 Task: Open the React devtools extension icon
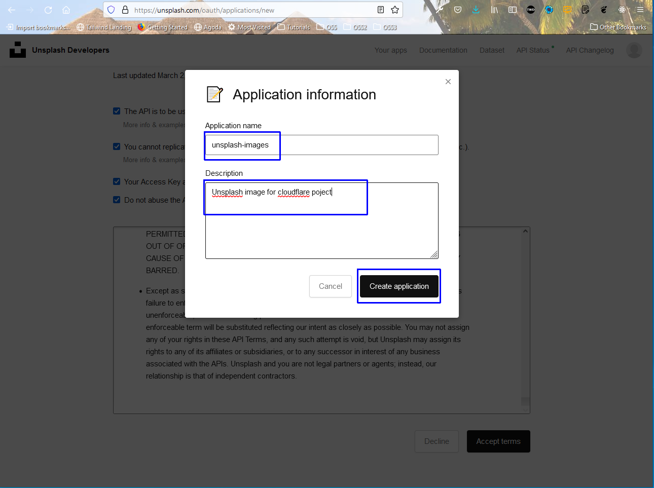[x=622, y=10]
